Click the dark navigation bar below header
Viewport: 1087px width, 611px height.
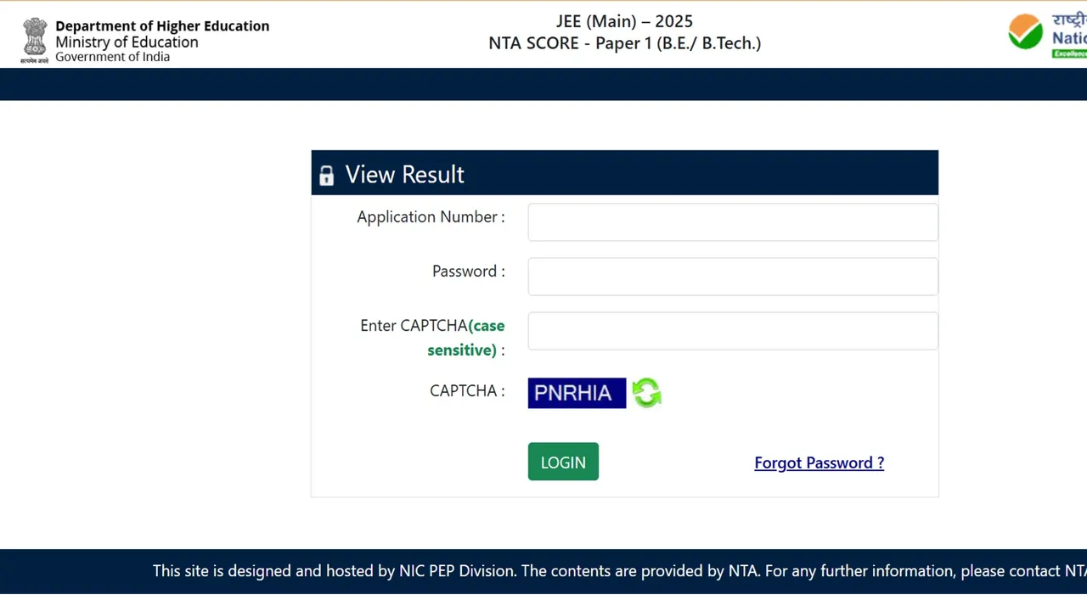(543, 84)
